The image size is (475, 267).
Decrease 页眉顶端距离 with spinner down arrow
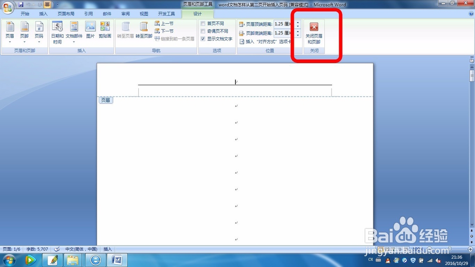(x=298, y=26)
